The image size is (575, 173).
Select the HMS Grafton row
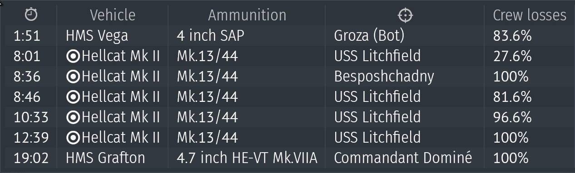coord(287,158)
